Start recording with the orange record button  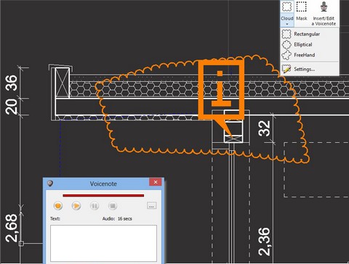[x=58, y=206]
